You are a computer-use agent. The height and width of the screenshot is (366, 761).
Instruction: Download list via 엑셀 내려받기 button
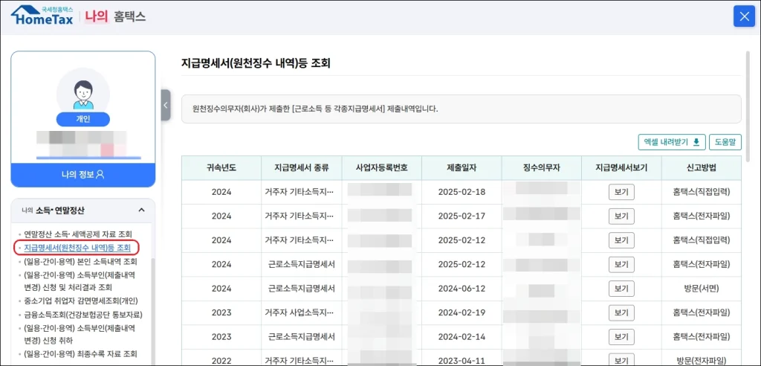tap(671, 142)
